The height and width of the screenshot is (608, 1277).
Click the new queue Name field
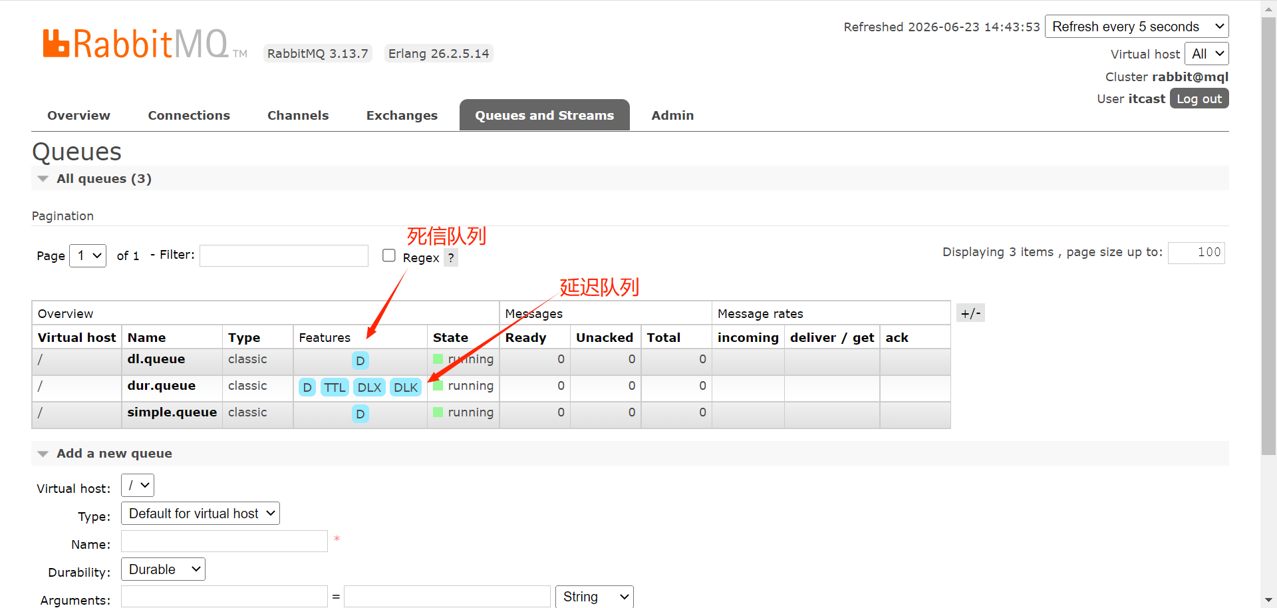(x=224, y=541)
